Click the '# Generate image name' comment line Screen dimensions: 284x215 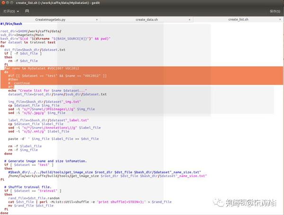coord(45,161)
